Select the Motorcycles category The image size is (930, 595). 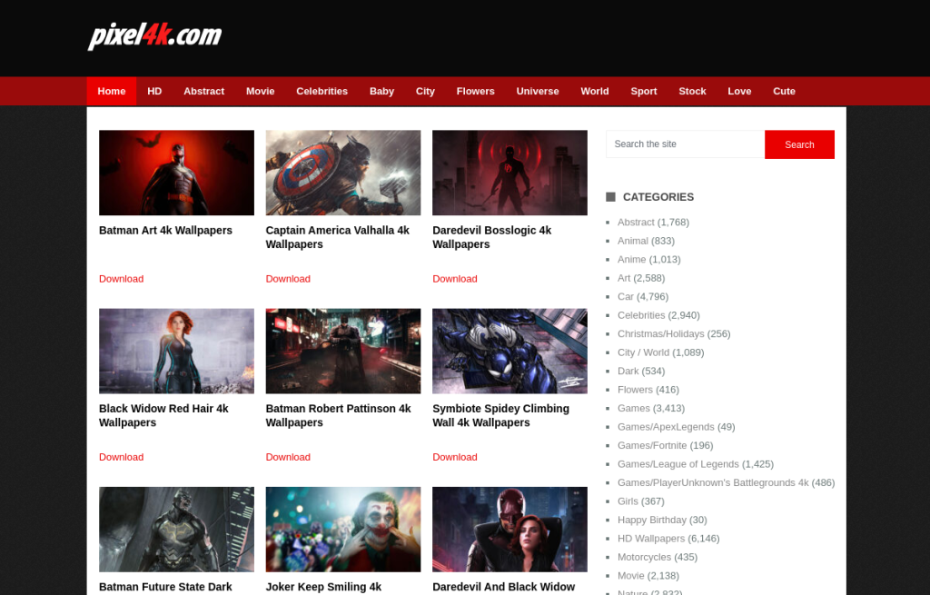coord(644,557)
